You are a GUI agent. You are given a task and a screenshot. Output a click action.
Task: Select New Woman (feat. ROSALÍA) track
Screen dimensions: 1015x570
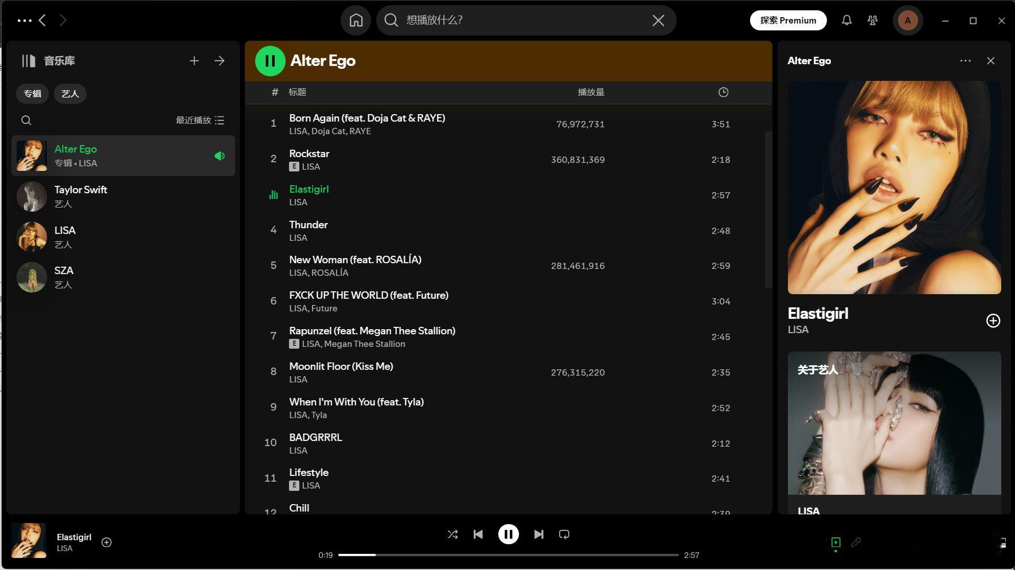coord(509,266)
